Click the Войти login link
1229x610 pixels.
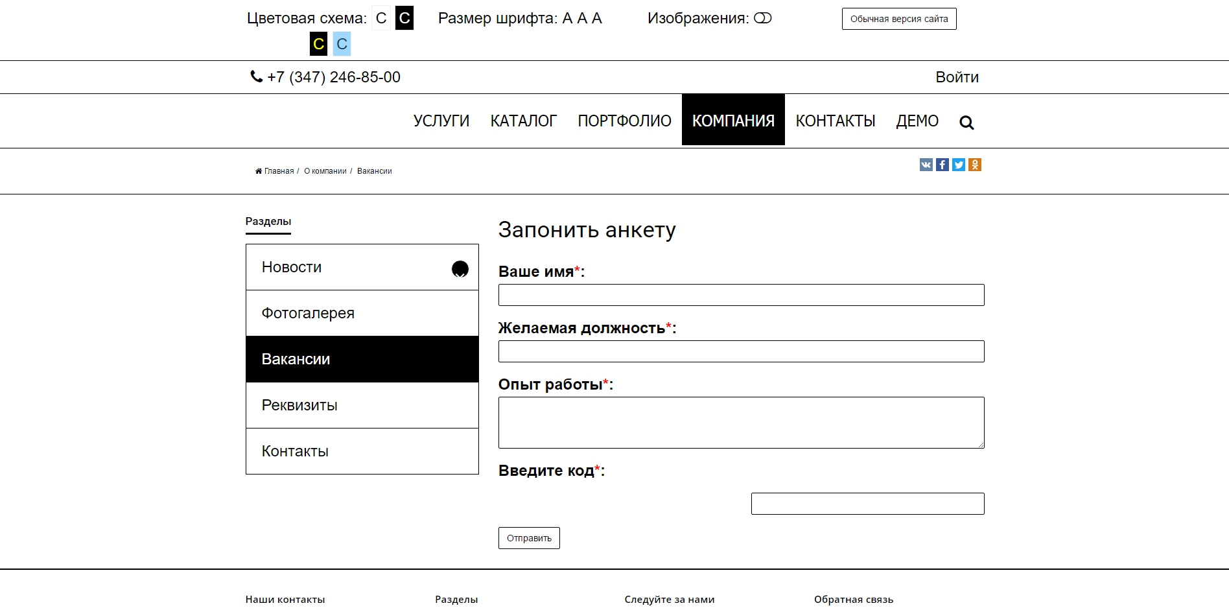[x=957, y=77]
